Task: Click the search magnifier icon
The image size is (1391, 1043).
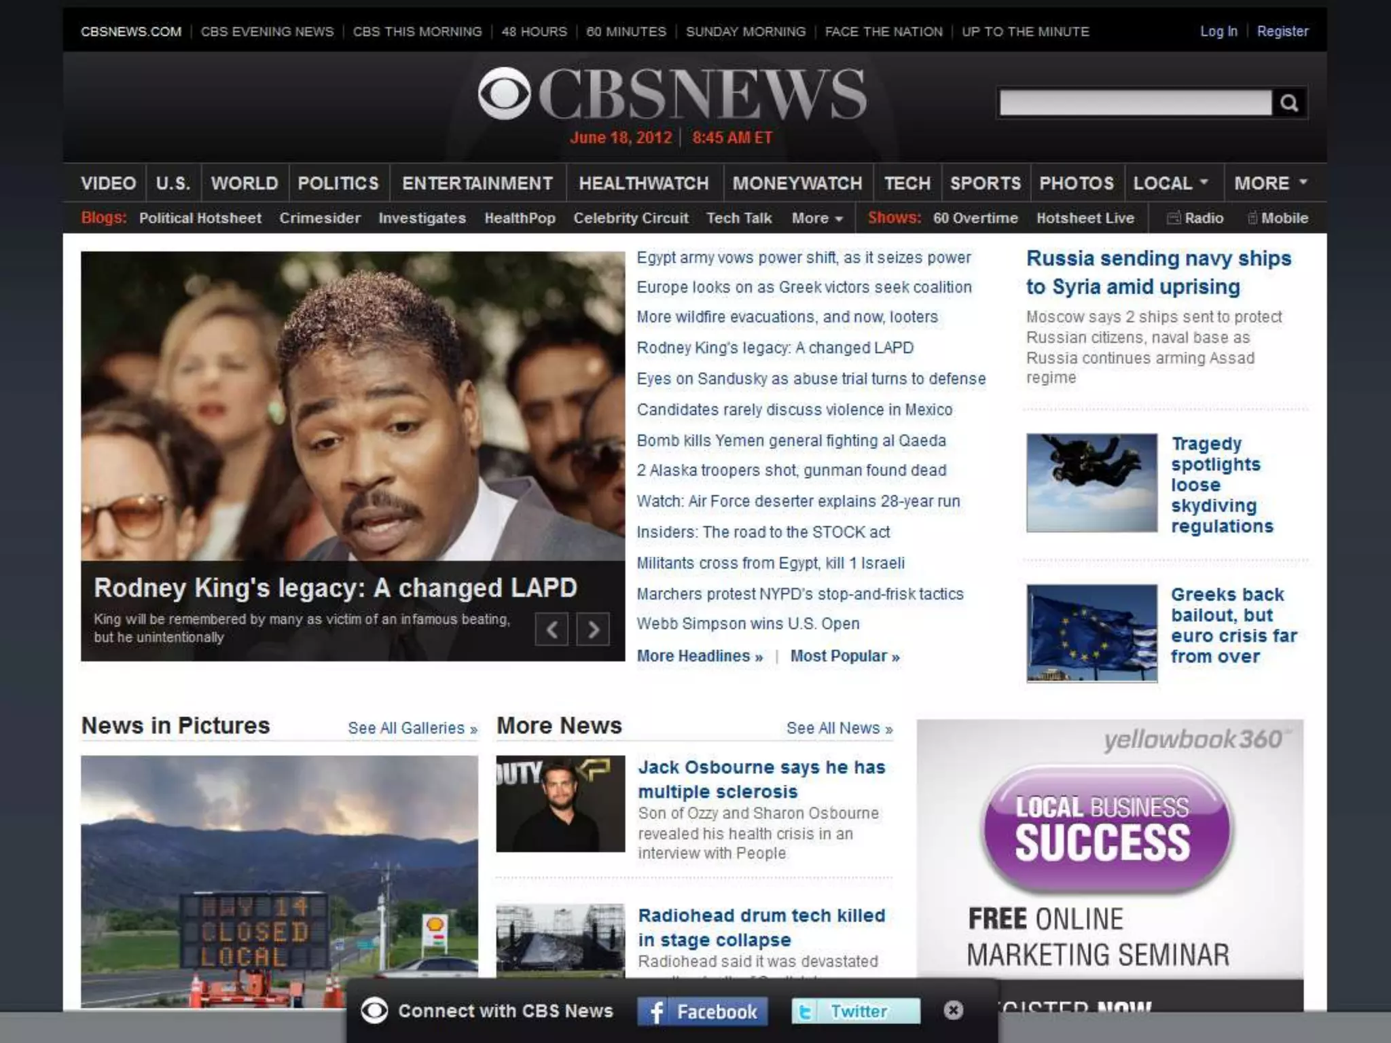Action: coord(1289,103)
